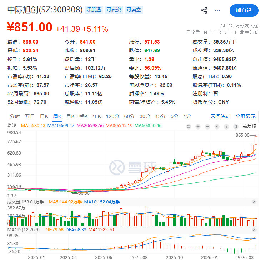Select the 120分 chart tab

(x=112, y=116)
